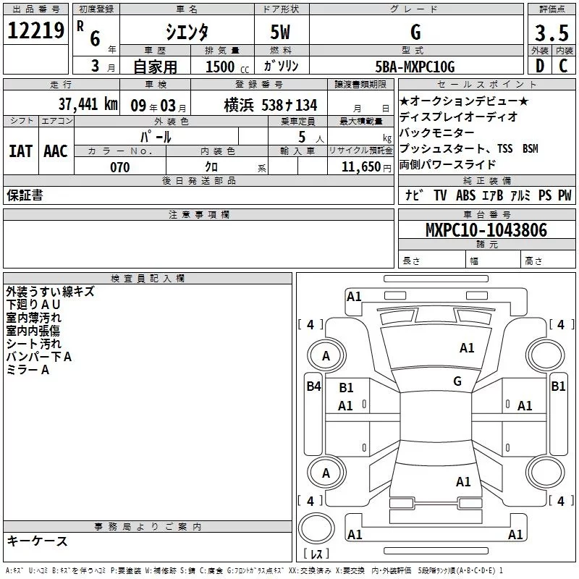Click the front-left wheel marked A
This screenshot has width=579, height=579.
click(x=326, y=356)
